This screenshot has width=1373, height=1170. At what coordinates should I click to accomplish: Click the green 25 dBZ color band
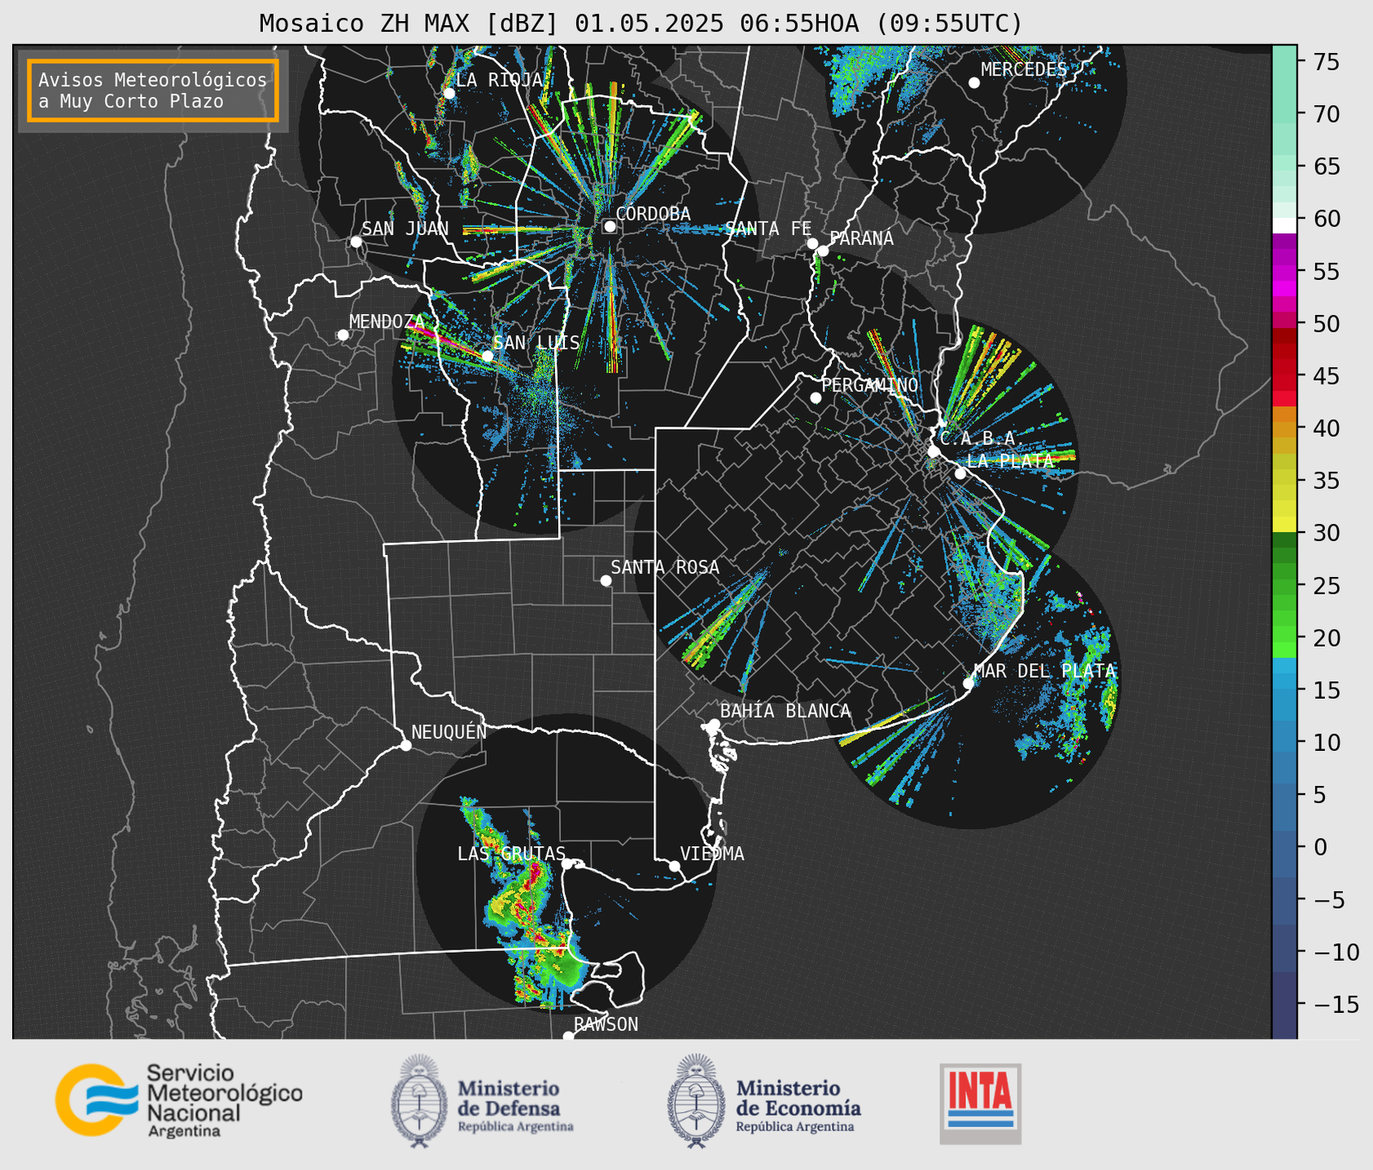[1284, 586]
